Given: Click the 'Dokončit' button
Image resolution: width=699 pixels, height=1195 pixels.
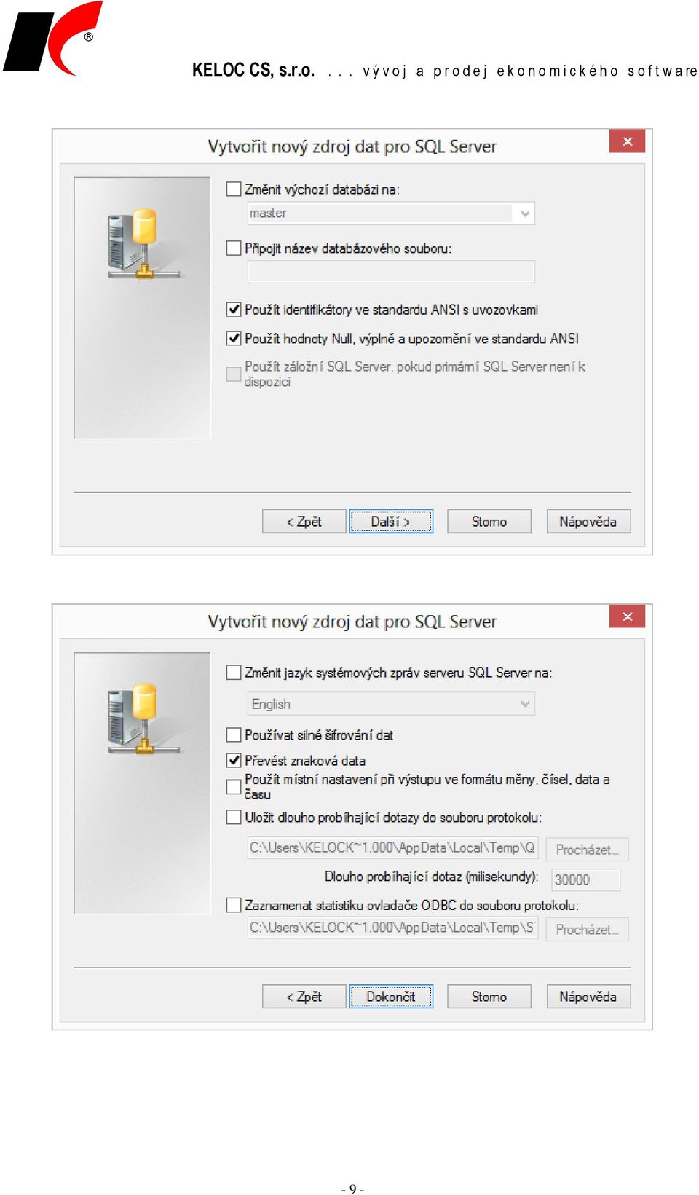Looking at the screenshot, I should pyautogui.click(x=391, y=997).
